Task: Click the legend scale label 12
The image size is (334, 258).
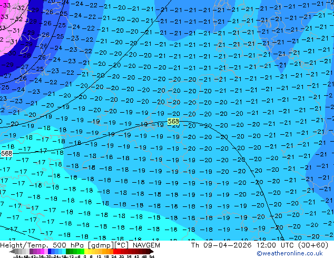Action: click(x=99, y=256)
